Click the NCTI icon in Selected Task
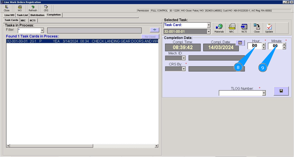The image size is (294, 157). point(244,28)
